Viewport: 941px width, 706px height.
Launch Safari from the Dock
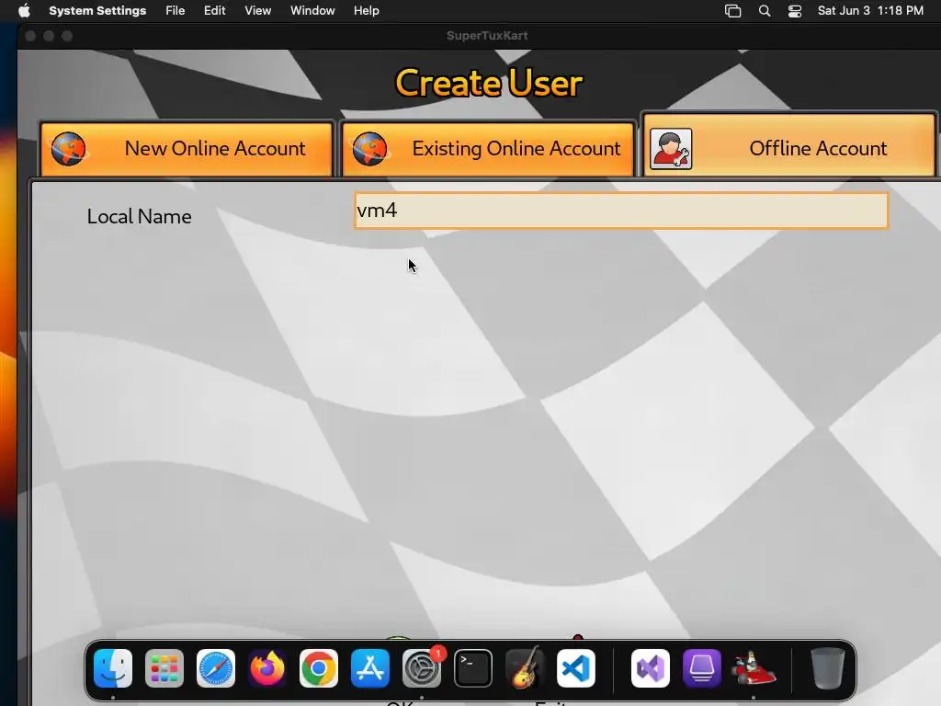tap(216, 668)
